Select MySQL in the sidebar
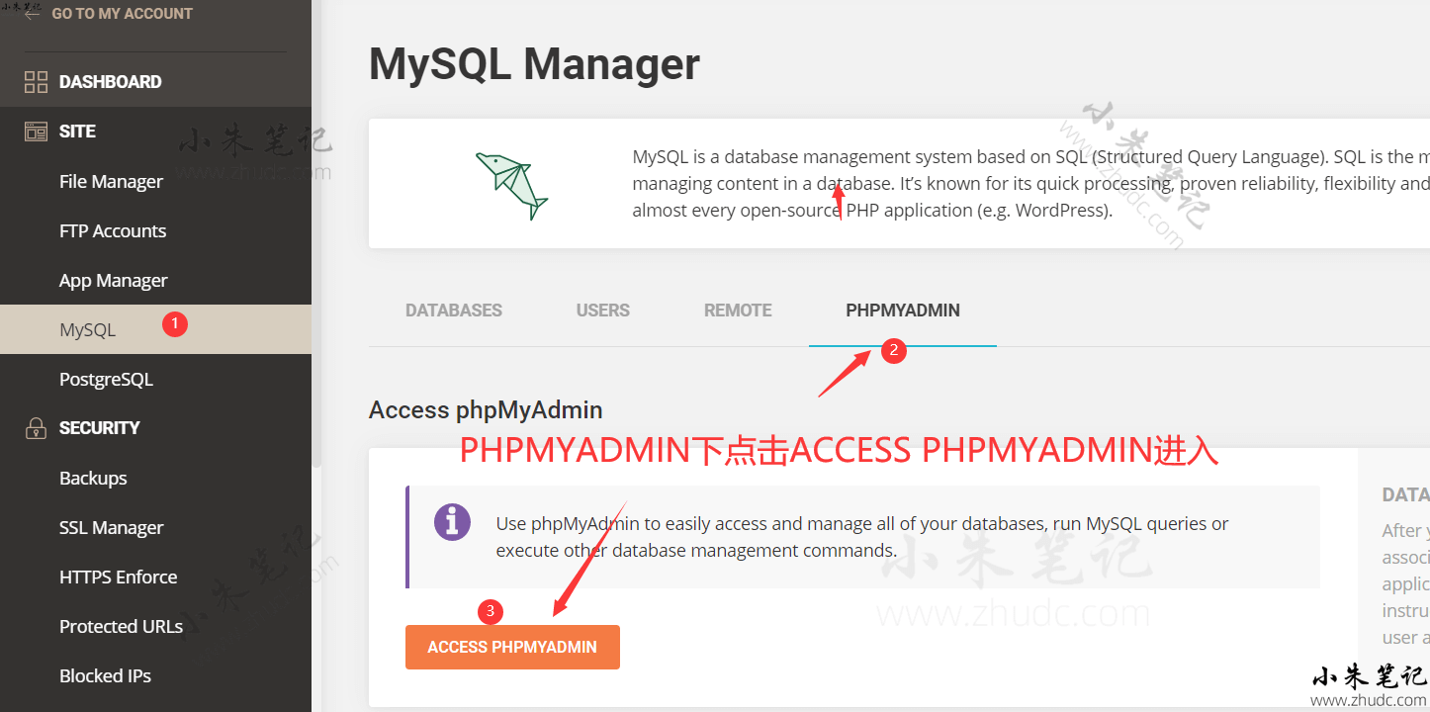The width and height of the screenshot is (1430, 712). (88, 330)
